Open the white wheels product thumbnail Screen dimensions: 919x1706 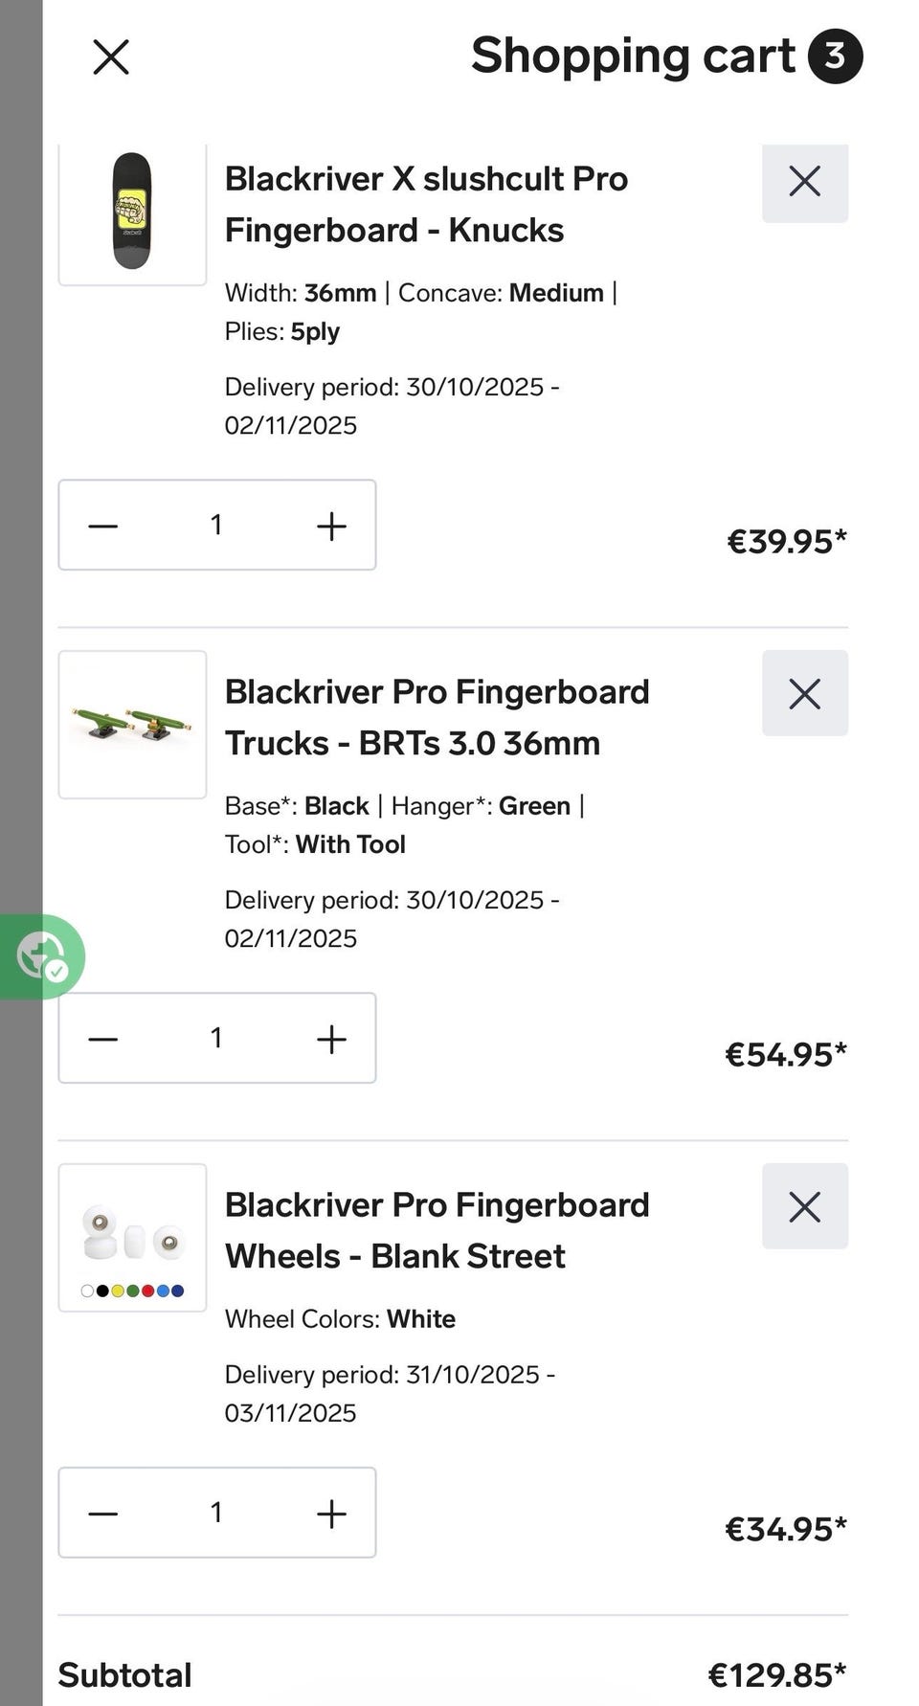[132, 1237]
